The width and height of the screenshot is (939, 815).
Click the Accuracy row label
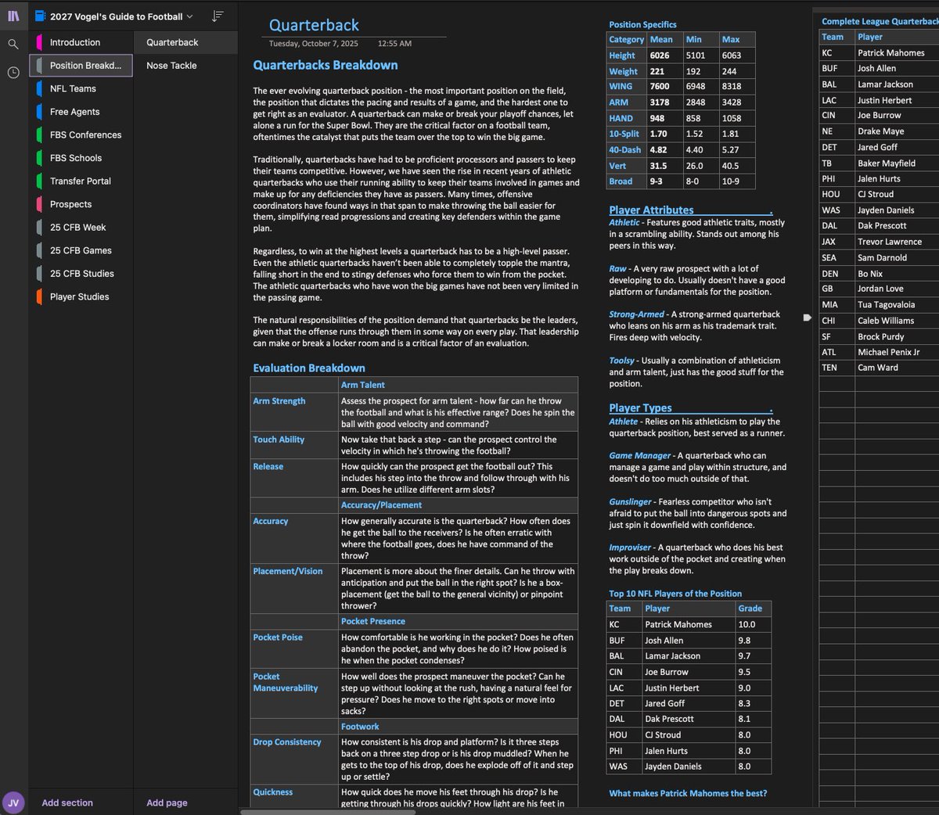point(271,521)
